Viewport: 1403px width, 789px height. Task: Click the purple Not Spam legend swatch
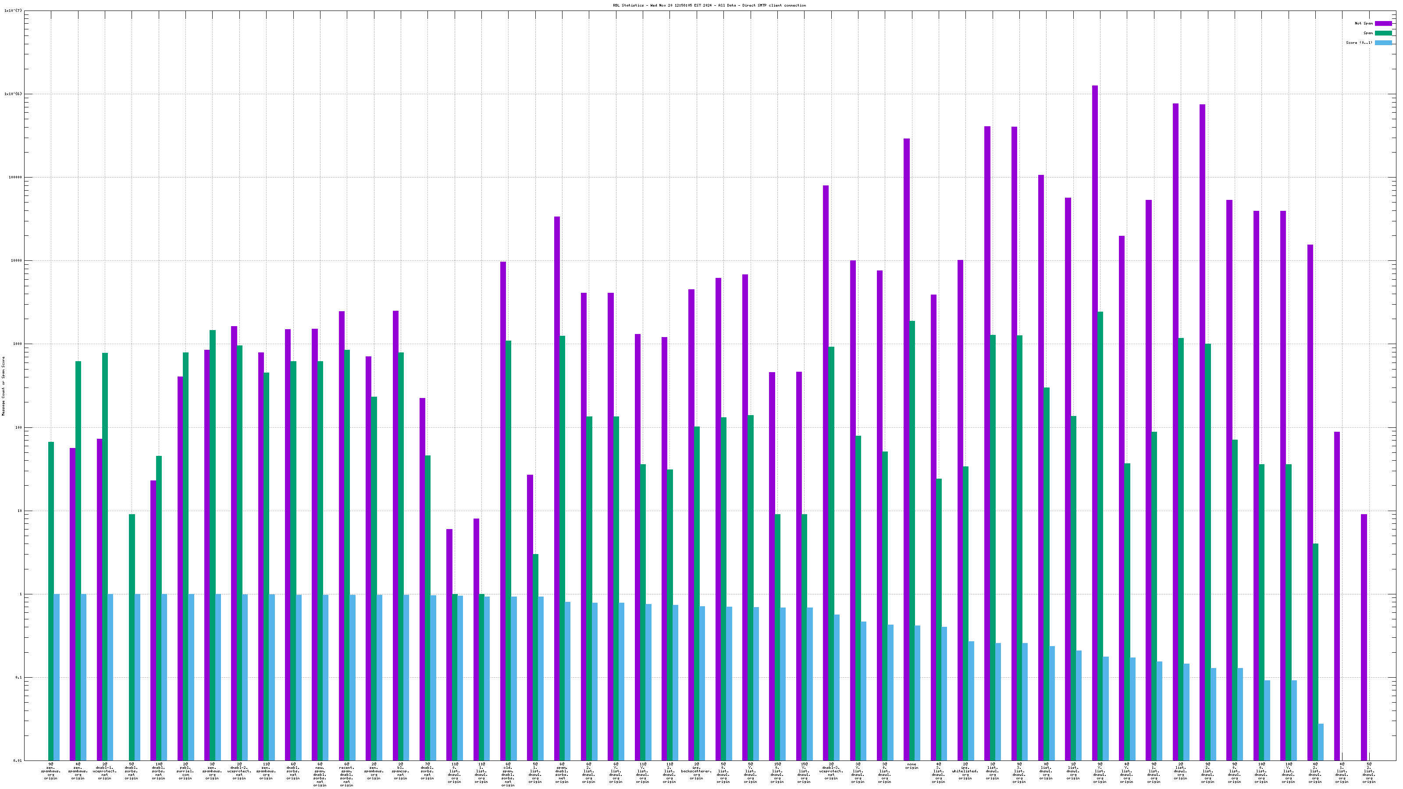tap(1383, 23)
